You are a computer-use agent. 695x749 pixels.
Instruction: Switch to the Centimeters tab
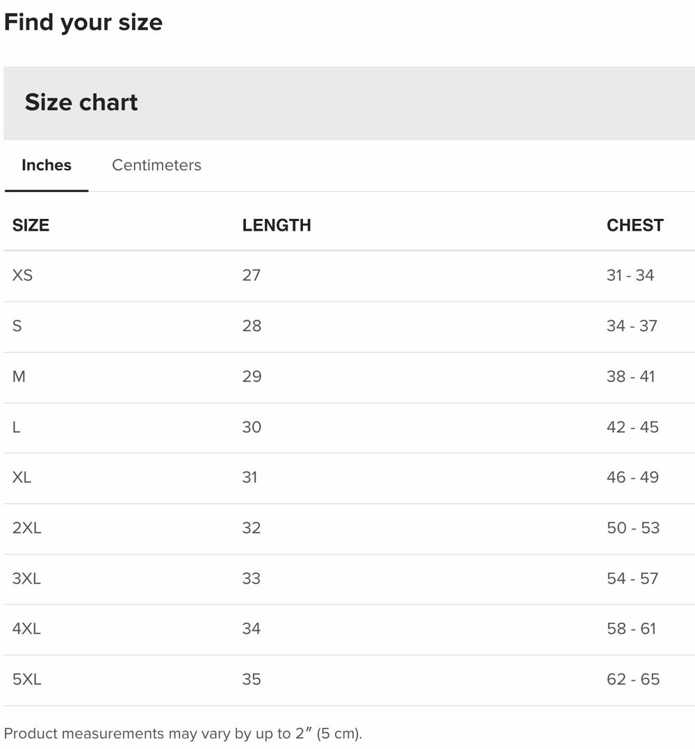coord(156,165)
